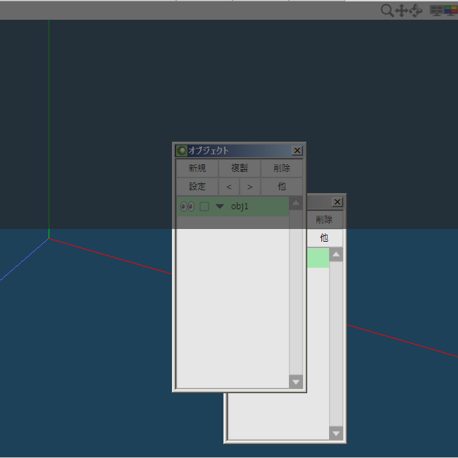The width and height of the screenshot is (458, 458).
Task: Open the colored four-pane monitor display icon
Action: 451,11
